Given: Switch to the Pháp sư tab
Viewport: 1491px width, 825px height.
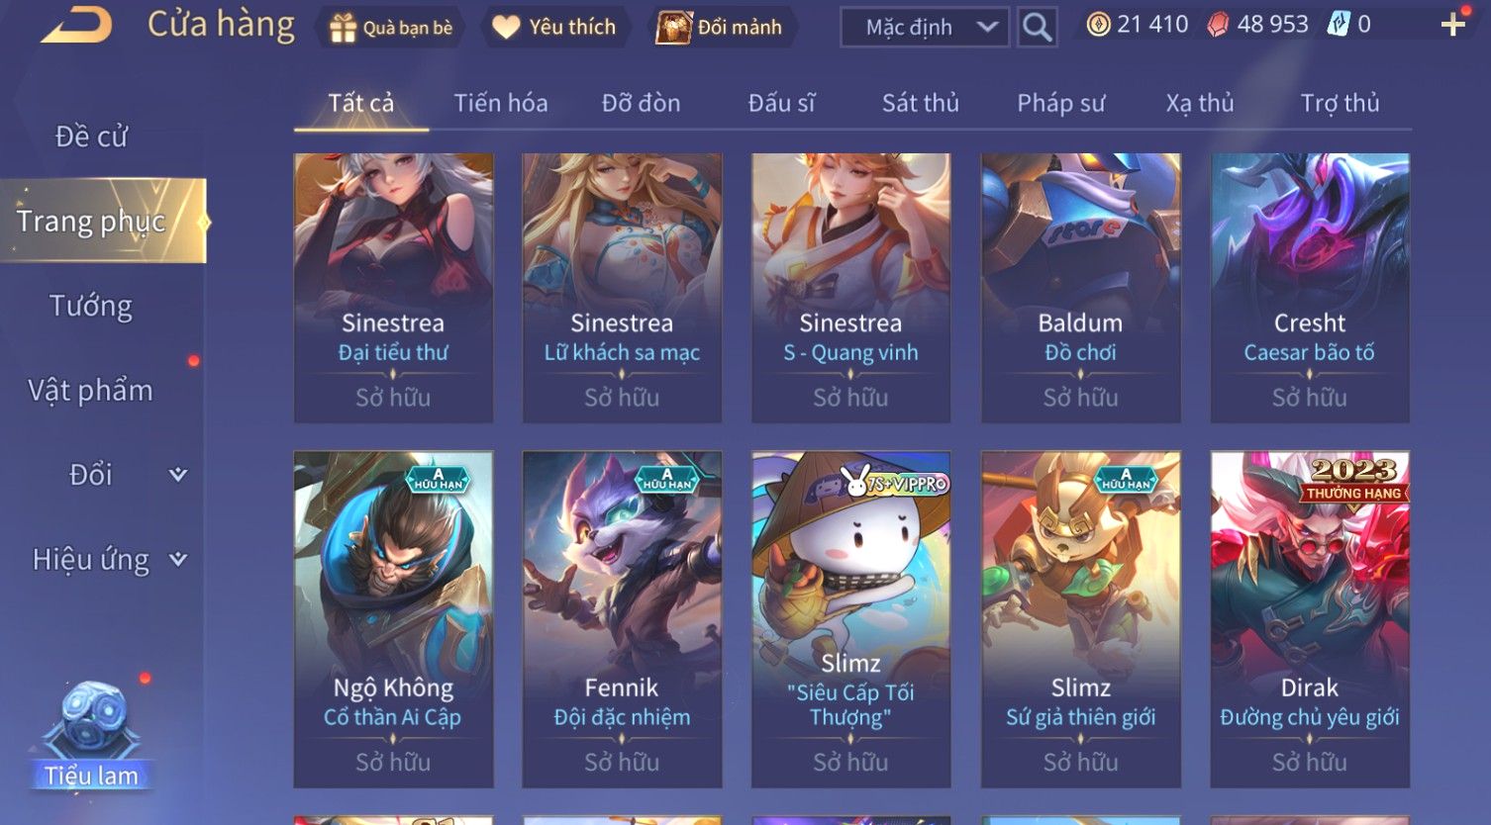Looking at the screenshot, I should pos(1060,103).
